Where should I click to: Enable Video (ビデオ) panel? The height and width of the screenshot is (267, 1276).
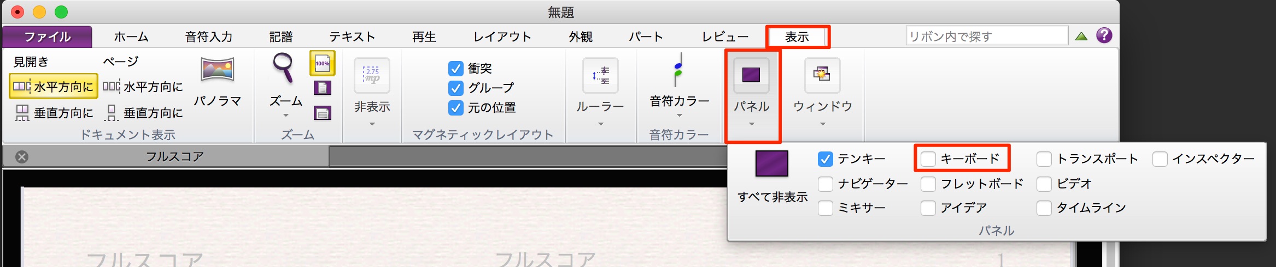1044,184
